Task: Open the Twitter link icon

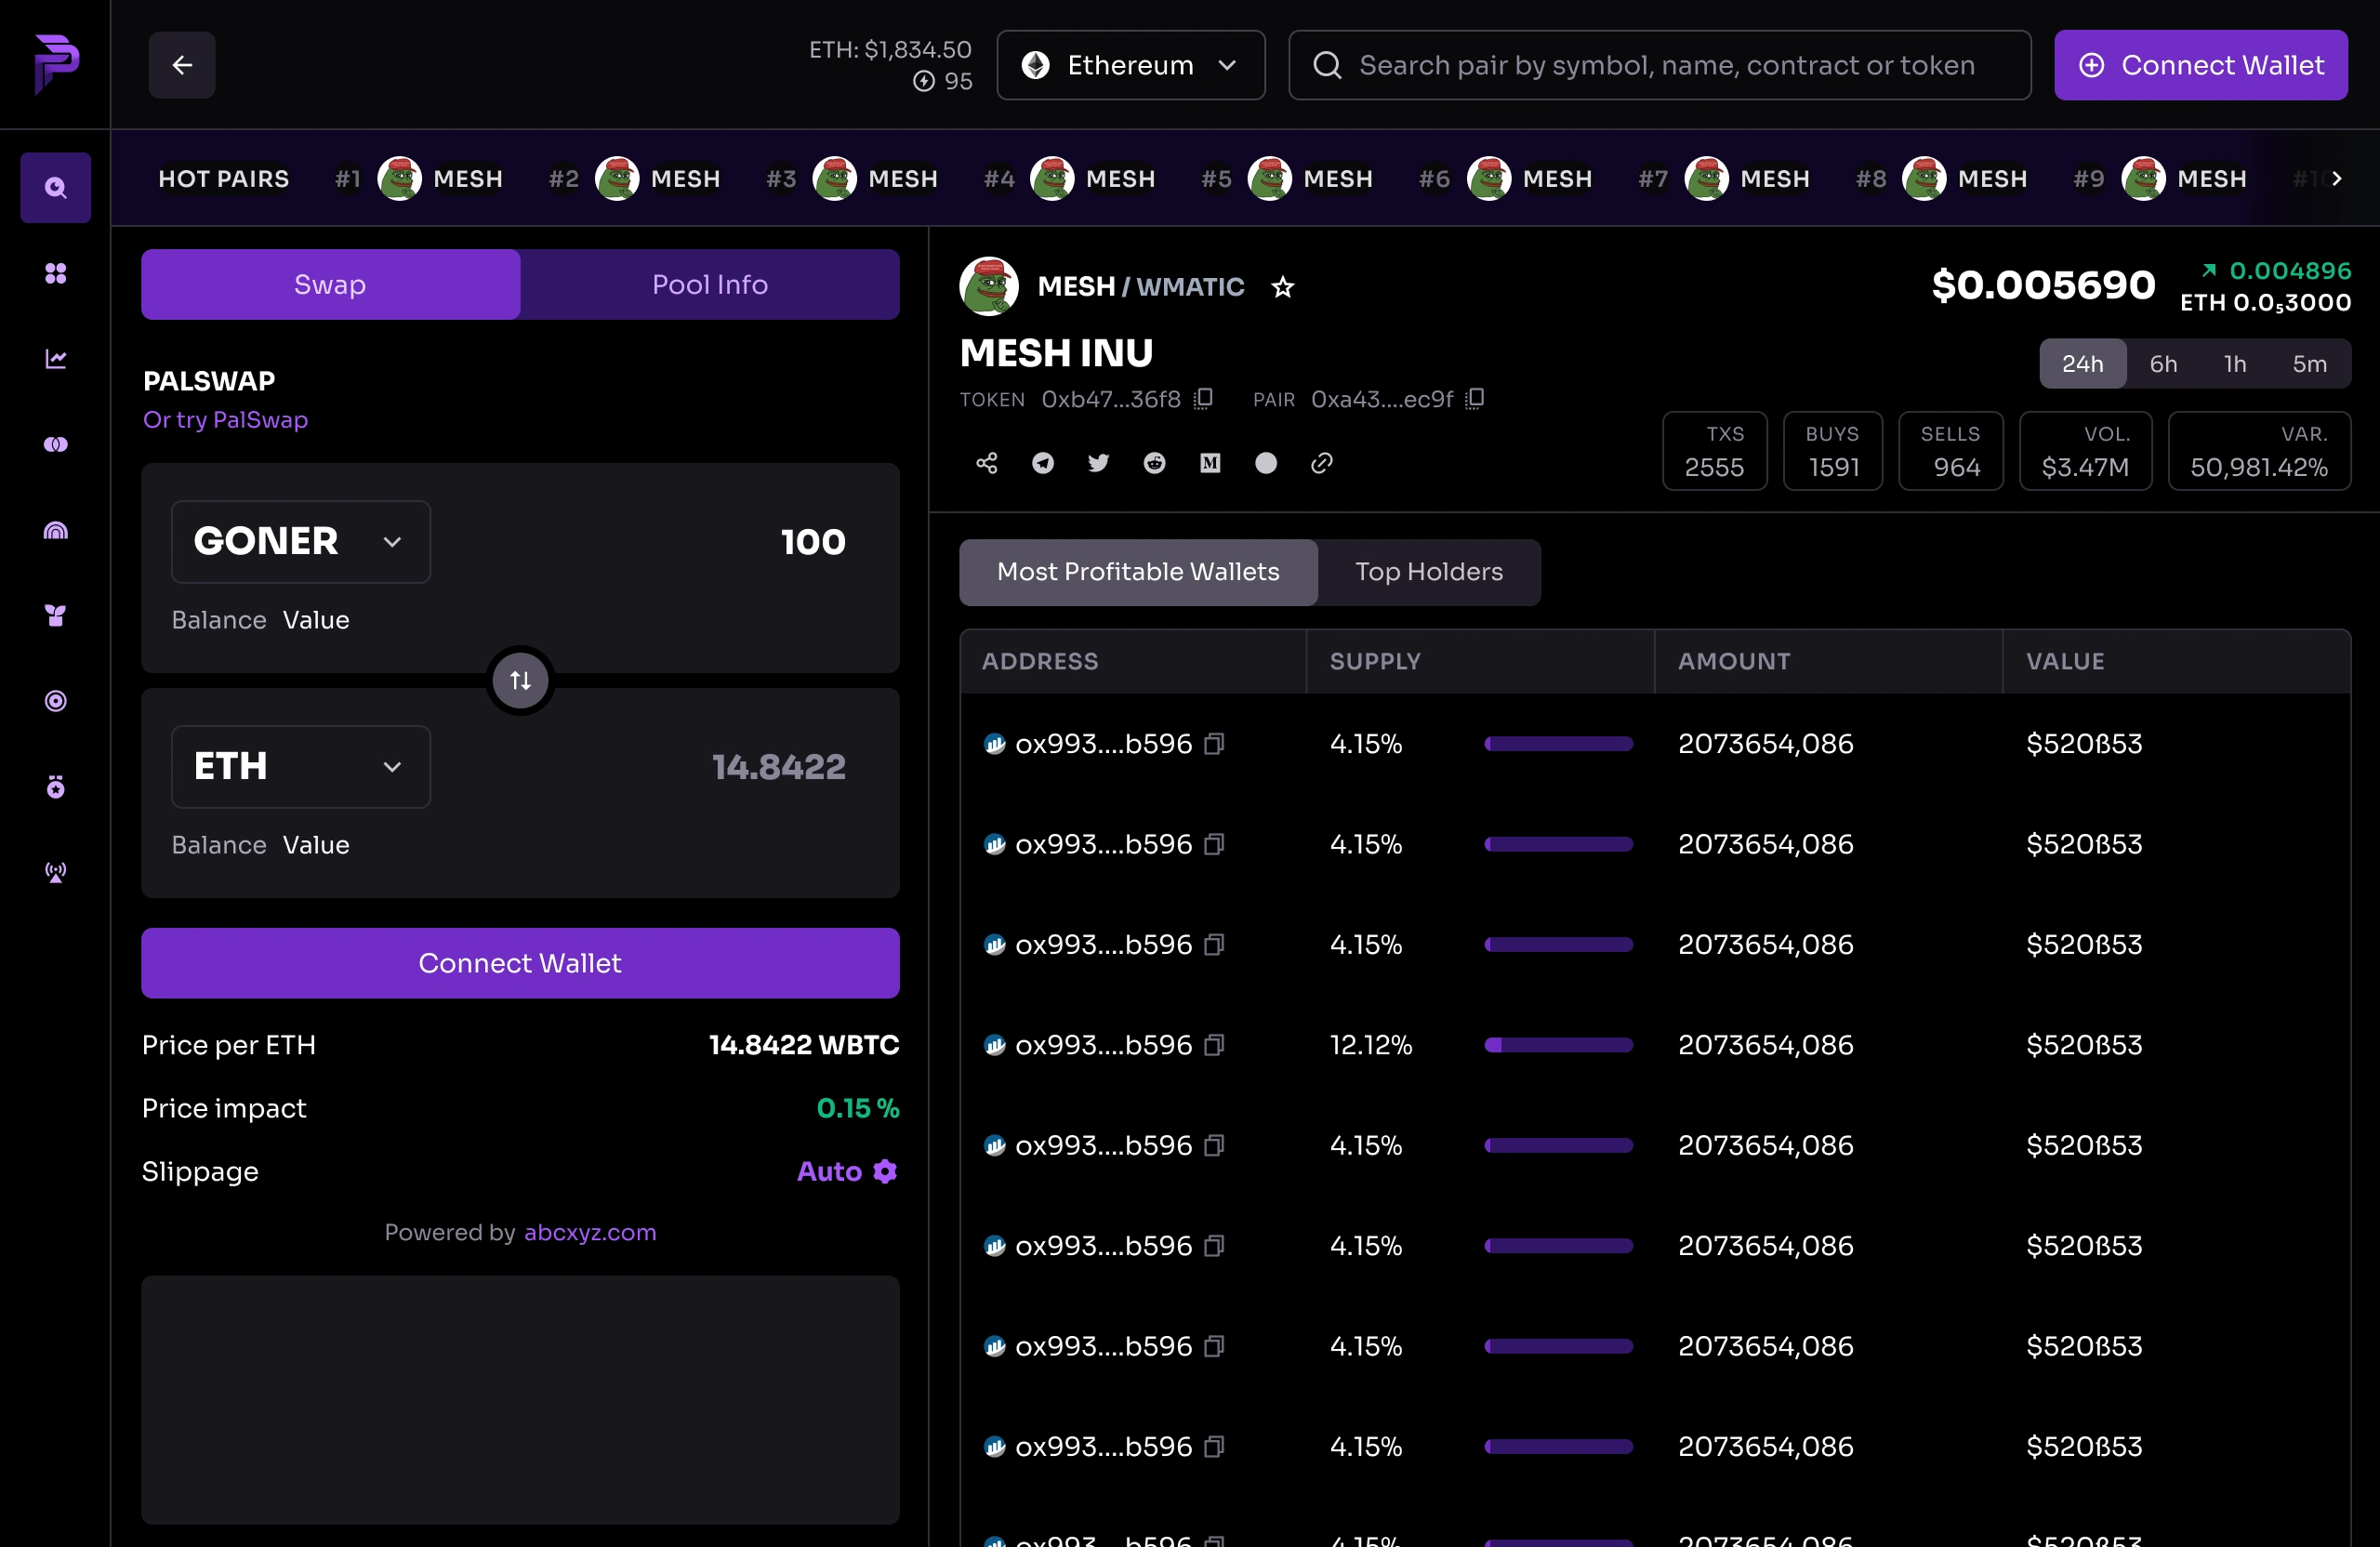Action: (1098, 462)
